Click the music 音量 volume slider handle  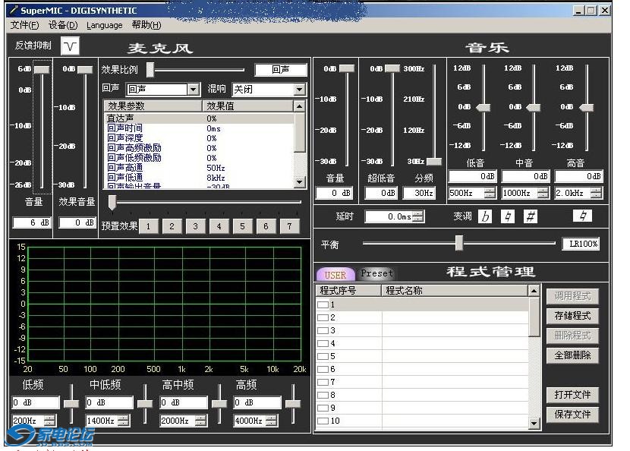click(x=347, y=68)
